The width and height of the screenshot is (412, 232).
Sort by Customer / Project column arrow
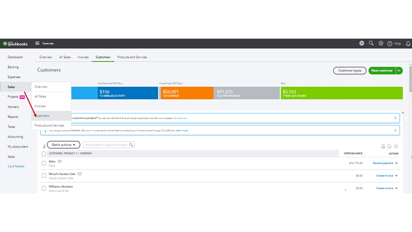76,153
